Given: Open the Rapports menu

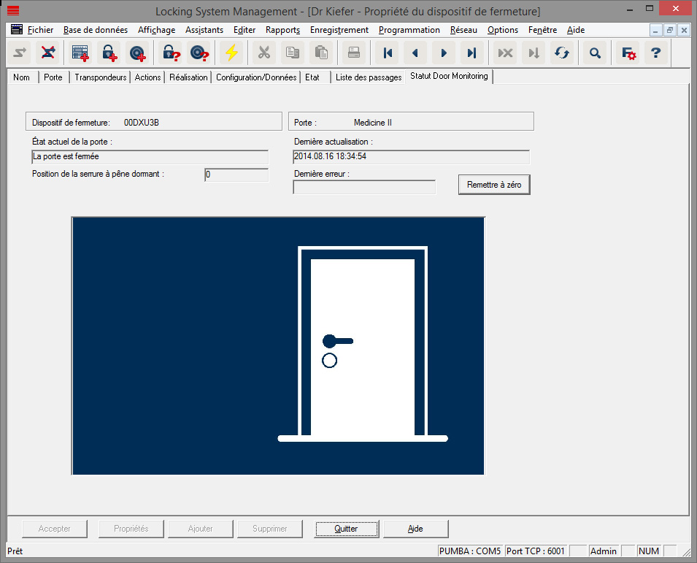Looking at the screenshot, I should pyautogui.click(x=282, y=30).
